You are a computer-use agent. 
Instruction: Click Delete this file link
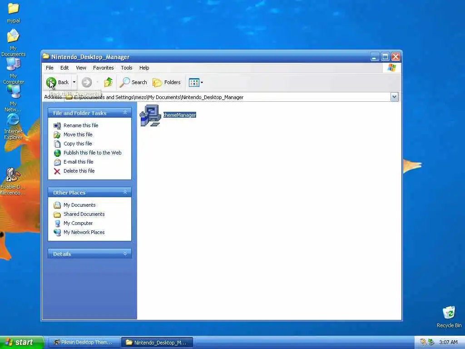79,171
